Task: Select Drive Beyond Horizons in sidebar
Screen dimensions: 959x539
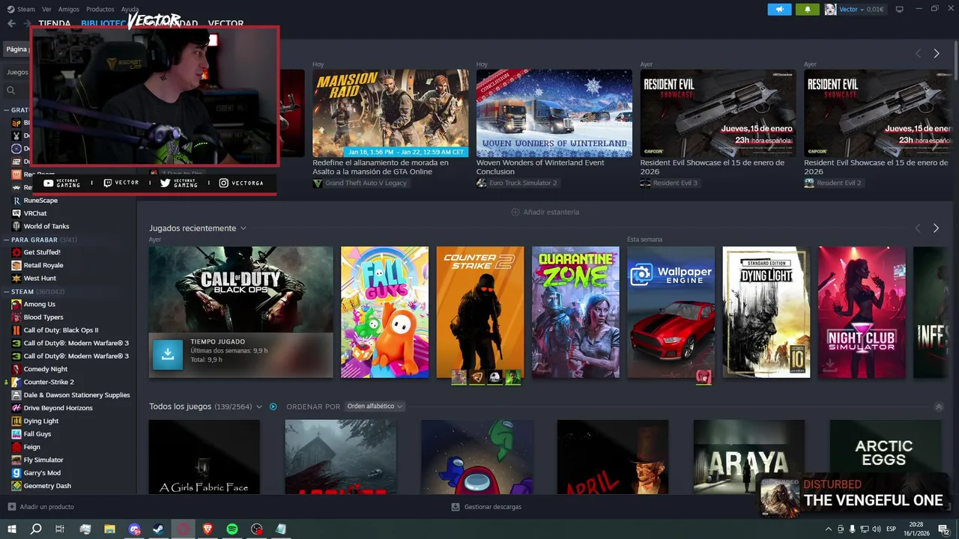Action: pos(58,408)
